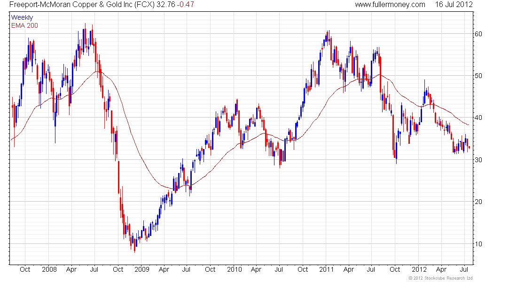The height and width of the screenshot is (282, 517).
Task: Click the price change value -0.47
Action: pyautogui.click(x=185, y=5)
